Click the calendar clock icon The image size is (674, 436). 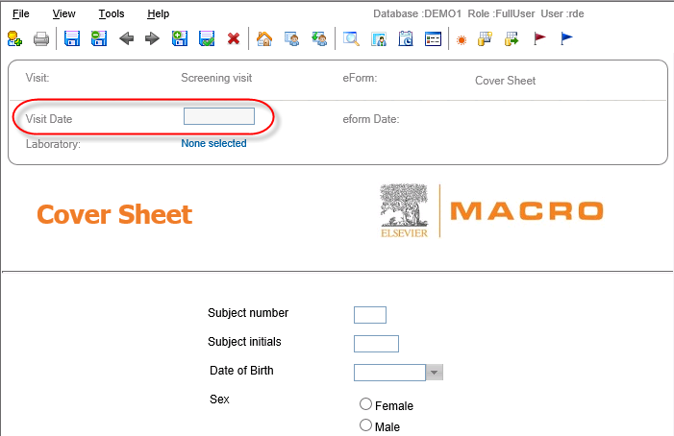[406, 39]
